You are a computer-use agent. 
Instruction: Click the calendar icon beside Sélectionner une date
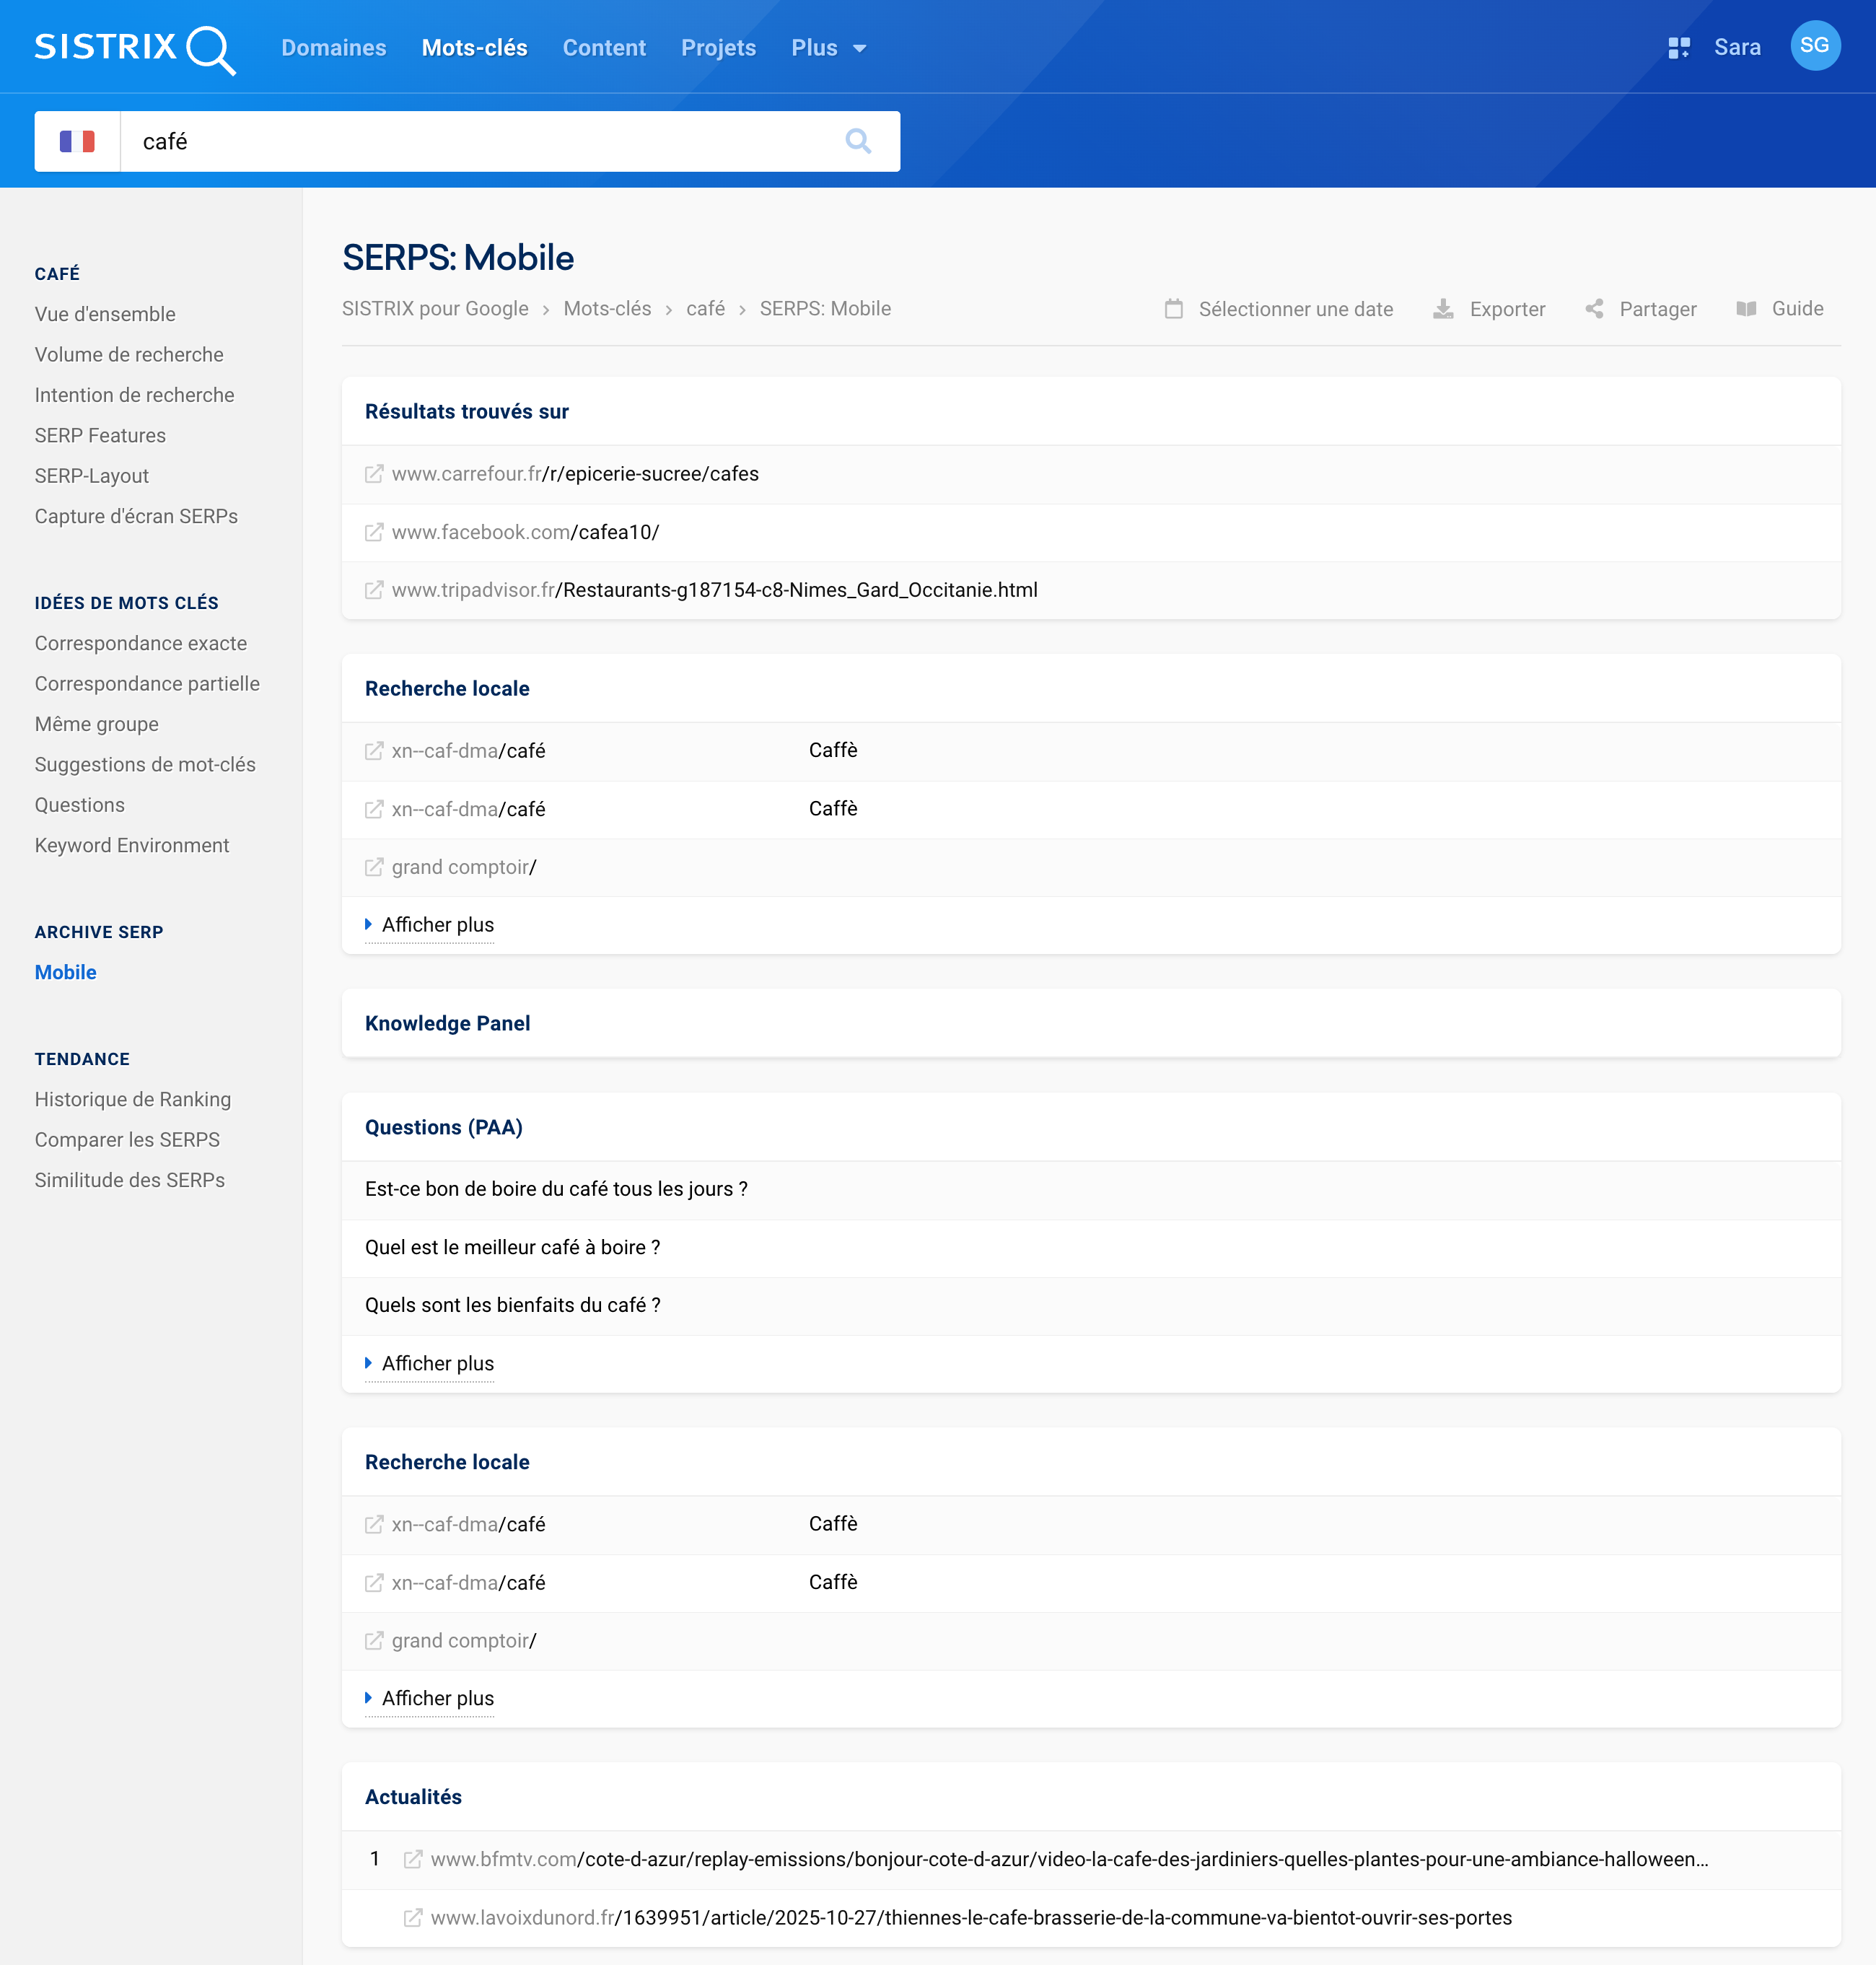(1174, 309)
